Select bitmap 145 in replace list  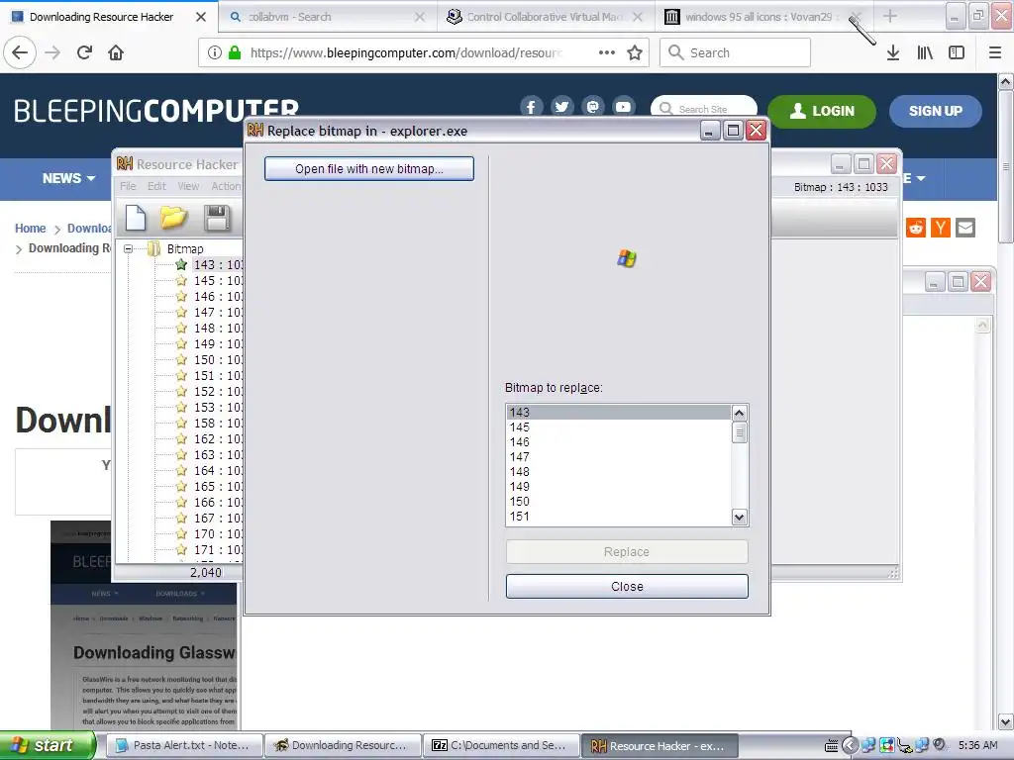pyautogui.click(x=619, y=427)
